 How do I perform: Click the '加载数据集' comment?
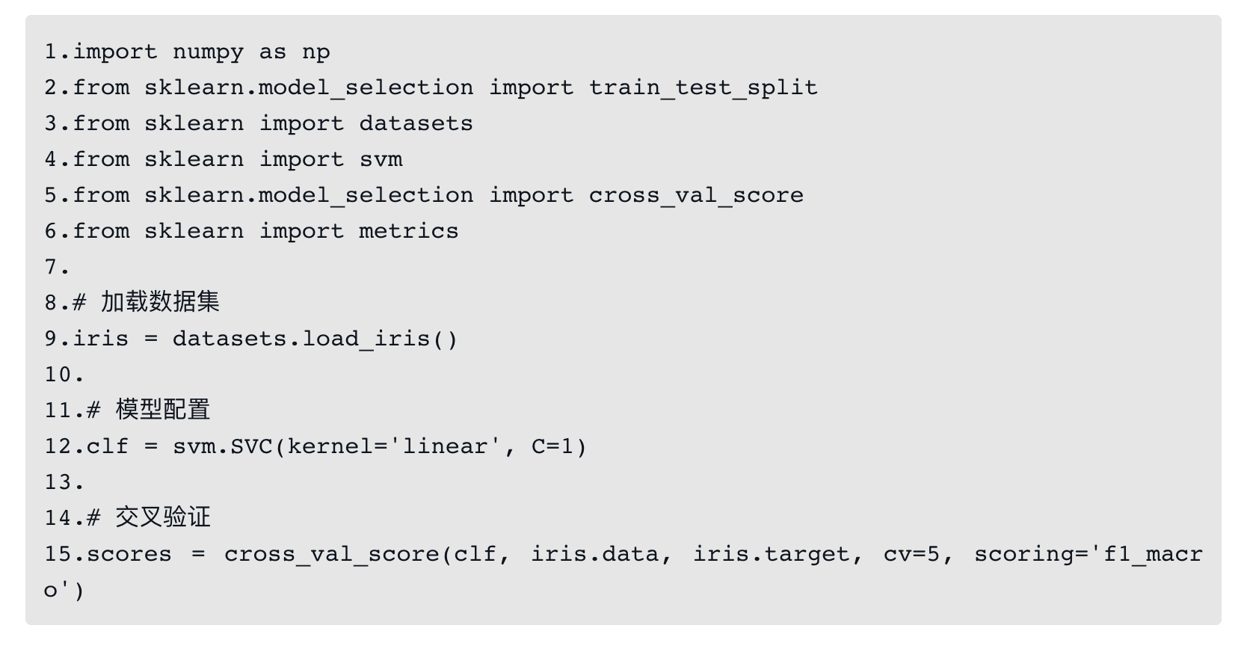160,302
